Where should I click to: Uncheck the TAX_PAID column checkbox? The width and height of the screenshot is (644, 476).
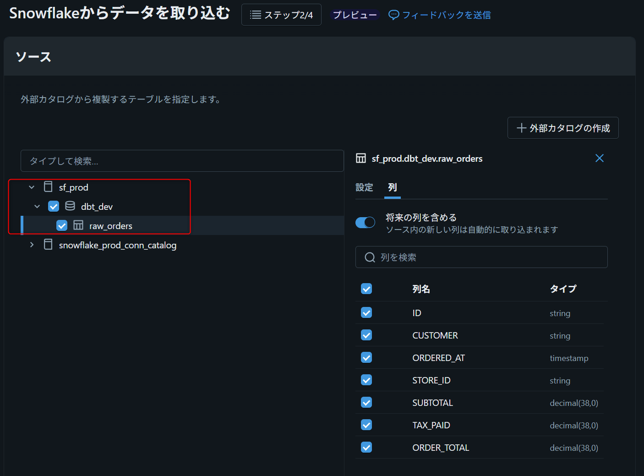click(366, 425)
